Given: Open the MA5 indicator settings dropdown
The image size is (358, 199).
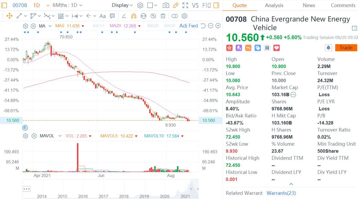Looking at the screenshot, I should (82, 26).
